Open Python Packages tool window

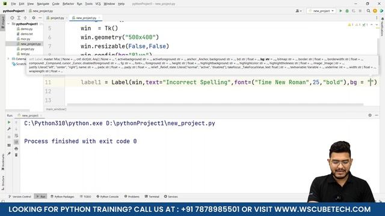pos(62,196)
